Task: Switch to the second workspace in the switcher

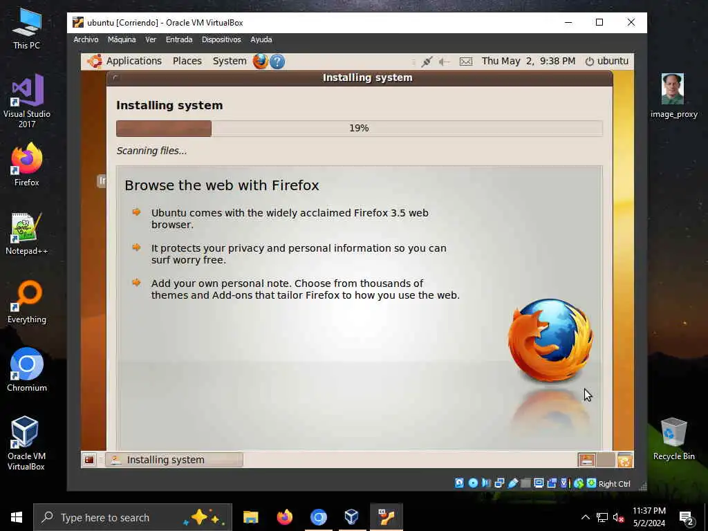Action: coord(606,460)
